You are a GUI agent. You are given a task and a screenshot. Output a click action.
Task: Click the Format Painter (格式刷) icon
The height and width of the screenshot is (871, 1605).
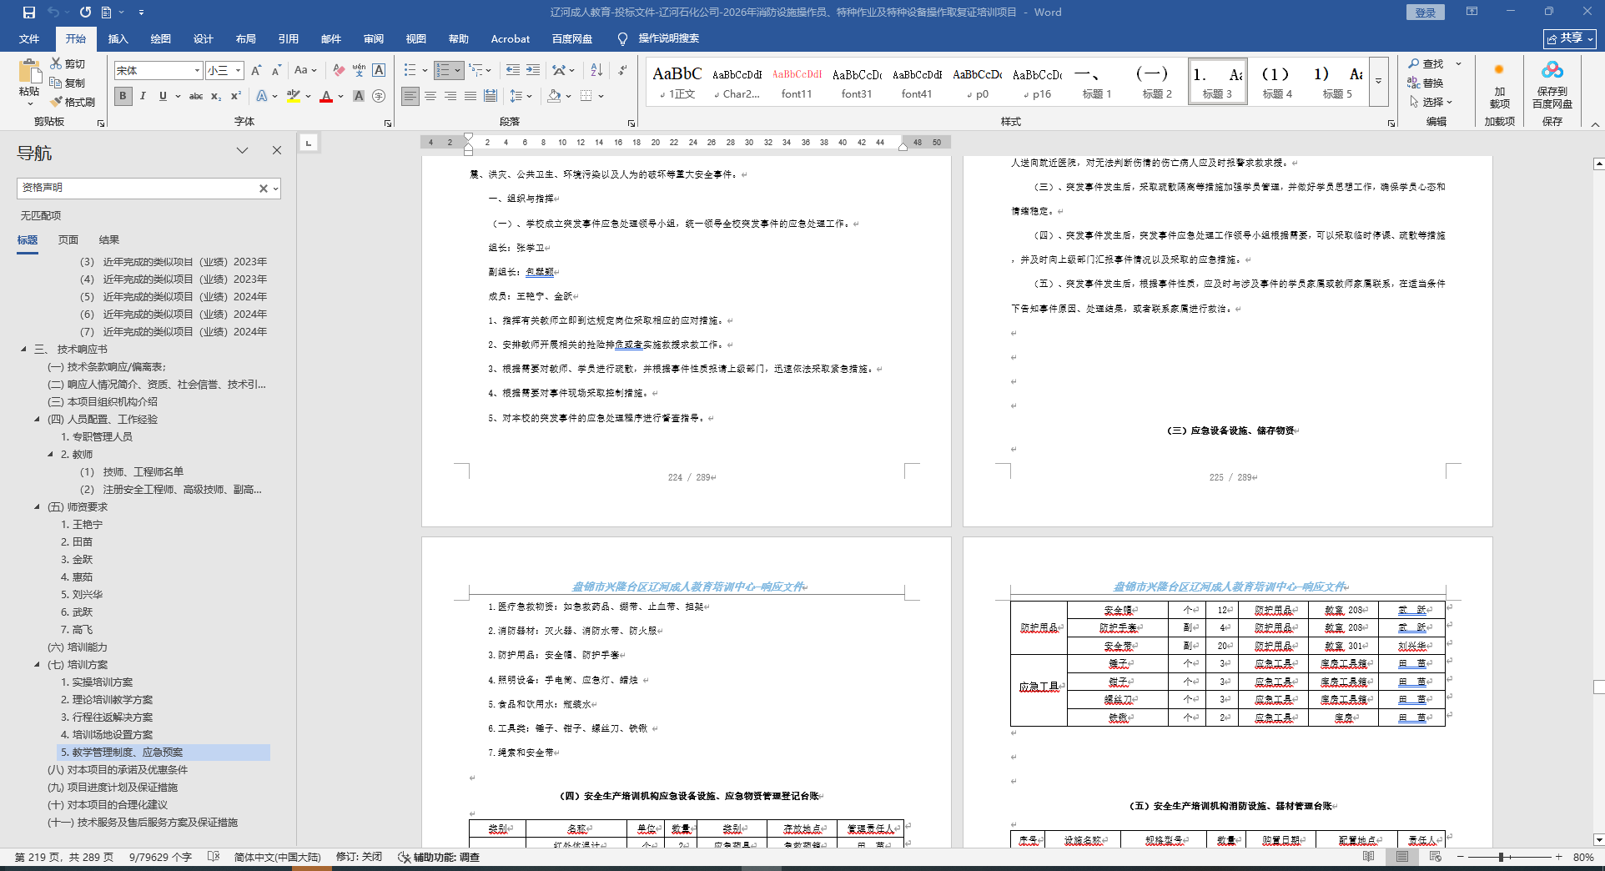[x=57, y=102]
